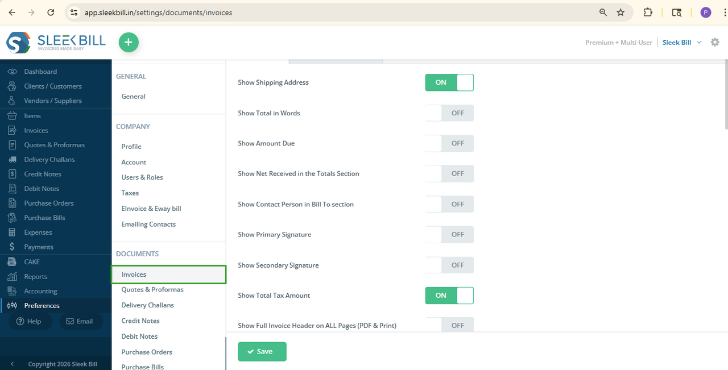Click the CAKE sidebar icon
Screen dimensions: 728x370
[x=12, y=262]
